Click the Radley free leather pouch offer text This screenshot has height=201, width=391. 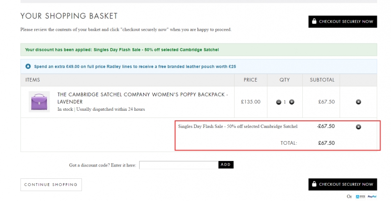tap(135, 67)
